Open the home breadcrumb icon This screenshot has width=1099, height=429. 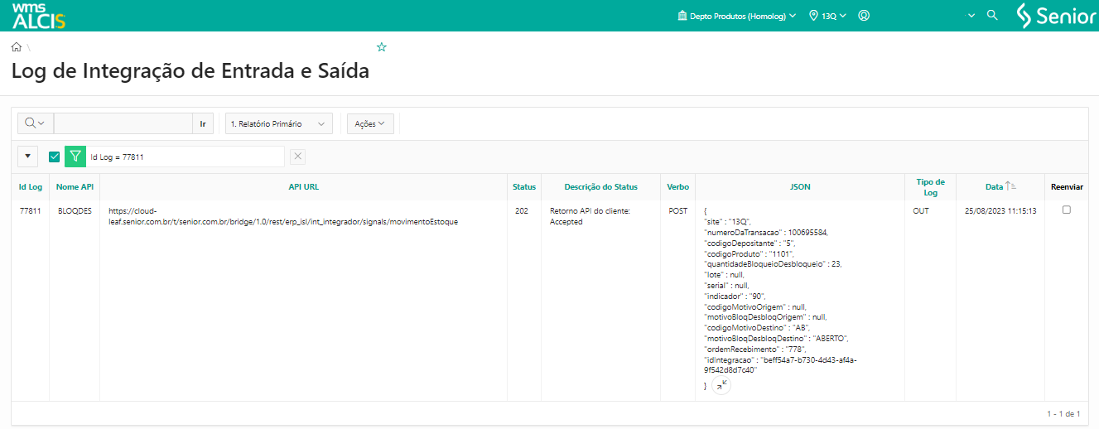pos(17,47)
